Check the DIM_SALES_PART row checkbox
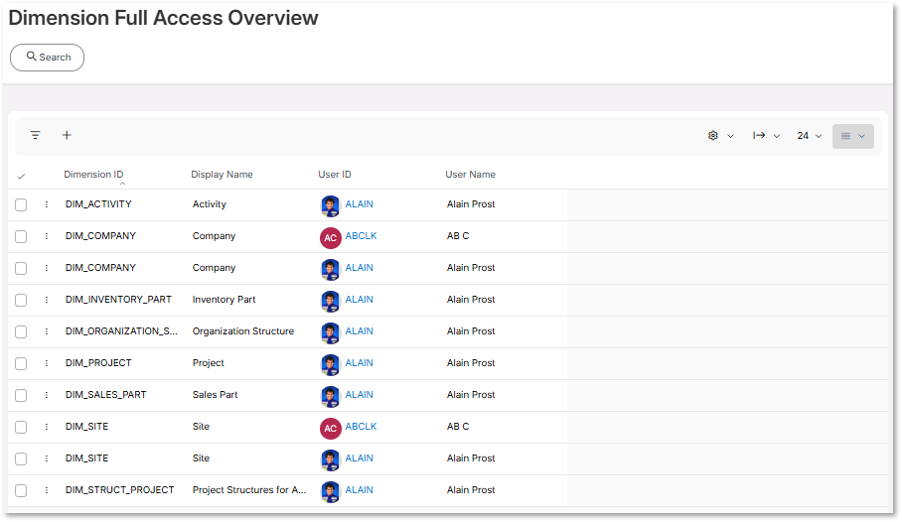This screenshot has width=902, height=522. (21, 395)
